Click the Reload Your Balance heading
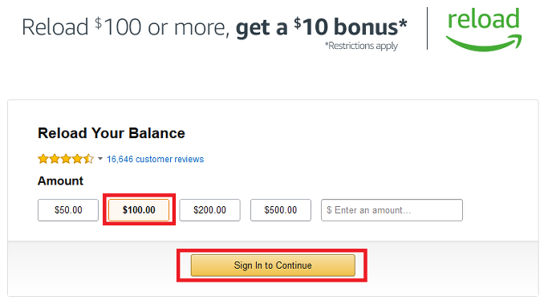The width and height of the screenshot is (548, 304). [x=112, y=133]
